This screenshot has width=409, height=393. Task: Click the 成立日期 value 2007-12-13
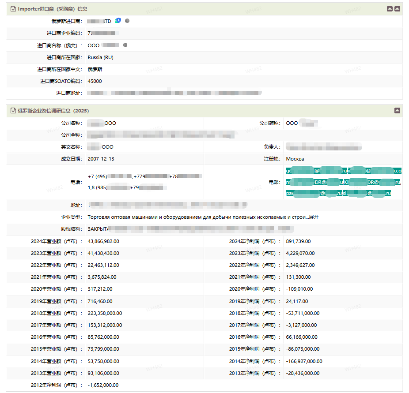(x=101, y=159)
